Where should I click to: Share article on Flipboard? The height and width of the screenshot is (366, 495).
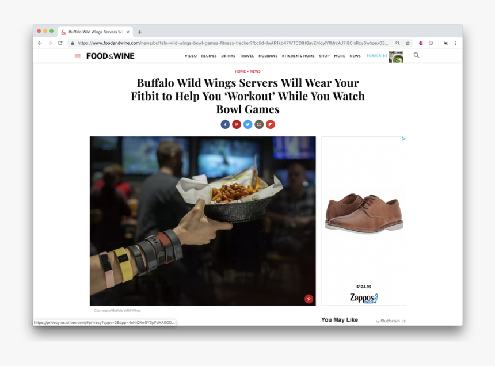[271, 124]
